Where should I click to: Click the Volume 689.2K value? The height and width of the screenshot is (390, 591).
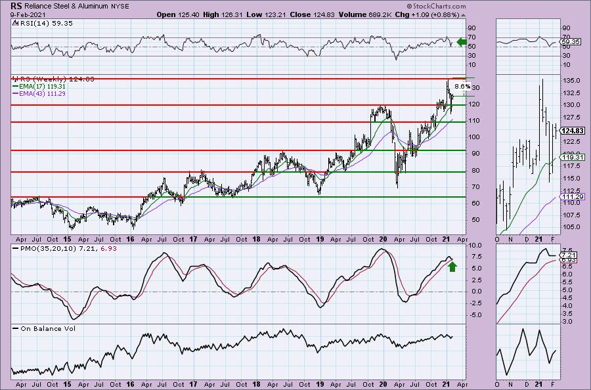pos(365,14)
